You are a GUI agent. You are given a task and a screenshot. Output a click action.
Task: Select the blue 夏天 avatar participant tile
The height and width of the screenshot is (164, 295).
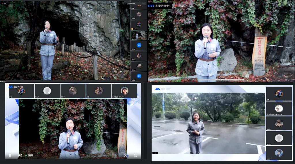139,77
